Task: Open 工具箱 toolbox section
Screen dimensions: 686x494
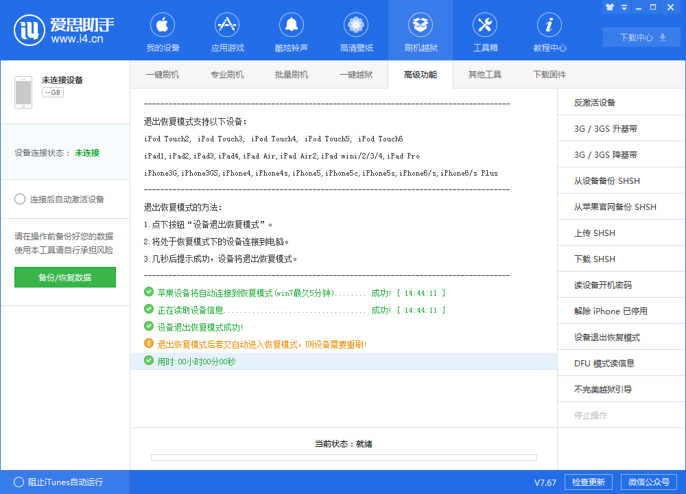Action: point(485,33)
